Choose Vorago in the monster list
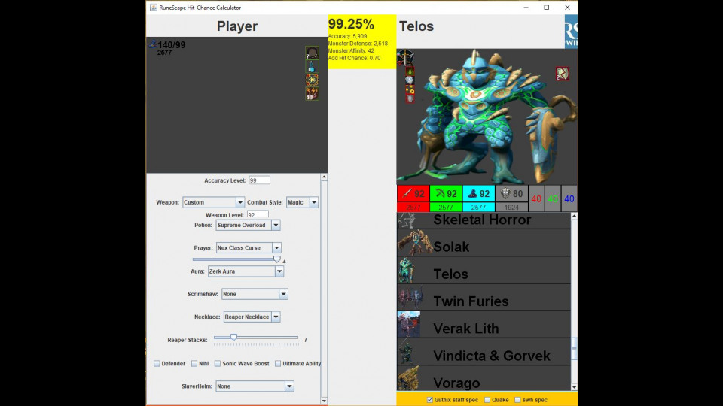Screen dimensions: 723x406 [484, 383]
